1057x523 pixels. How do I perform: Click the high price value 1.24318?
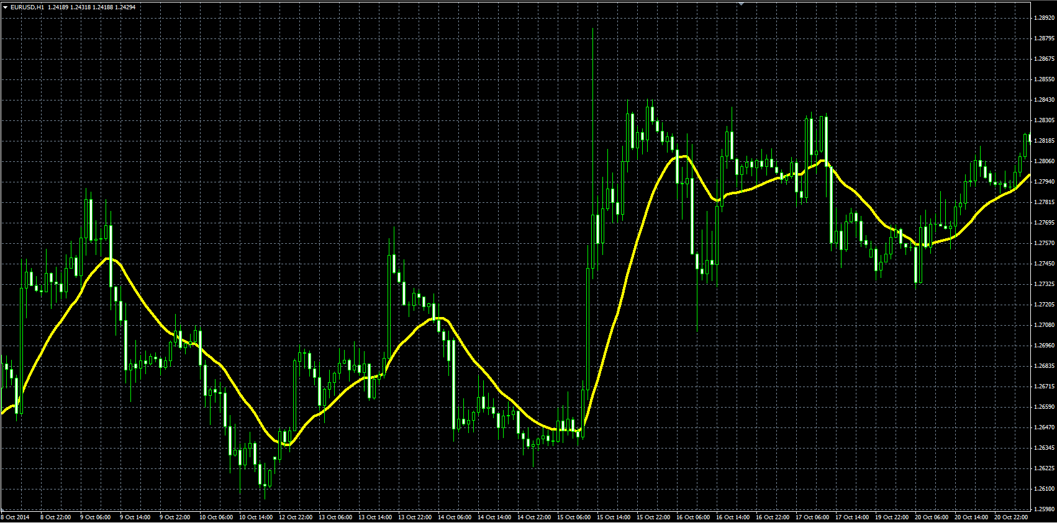(x=81, y=7)
